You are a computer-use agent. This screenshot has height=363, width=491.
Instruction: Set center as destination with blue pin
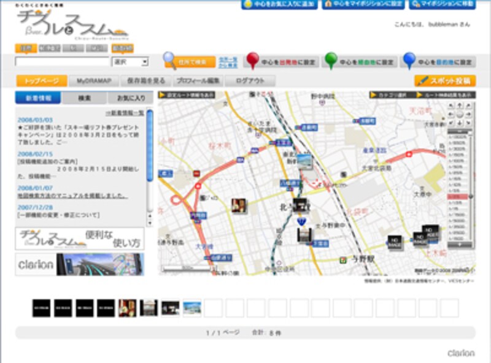click(x=439, y=62)
